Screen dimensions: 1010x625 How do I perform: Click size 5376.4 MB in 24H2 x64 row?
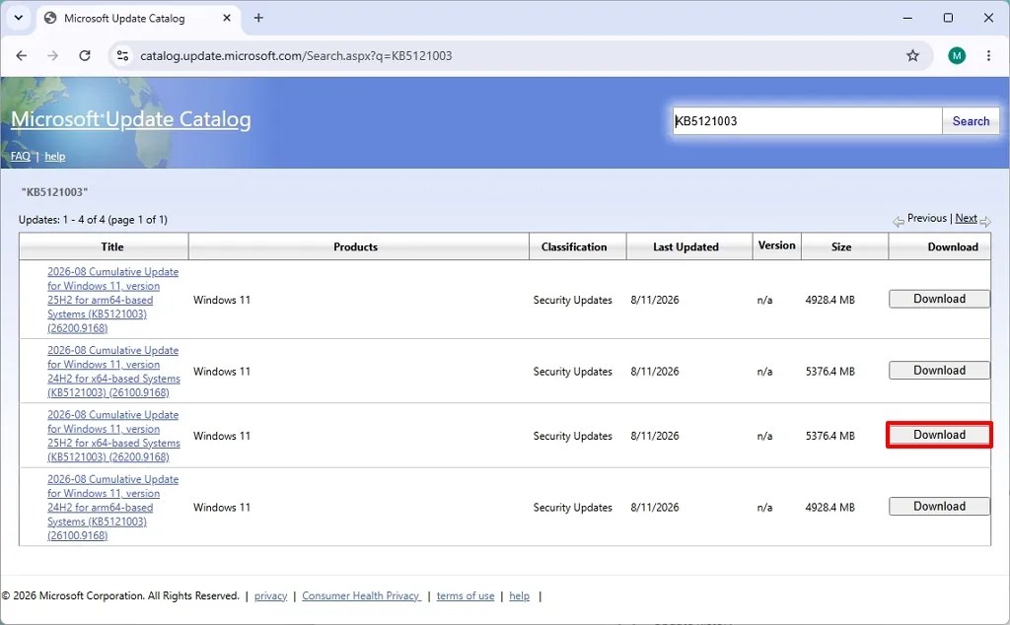[830, 372]
